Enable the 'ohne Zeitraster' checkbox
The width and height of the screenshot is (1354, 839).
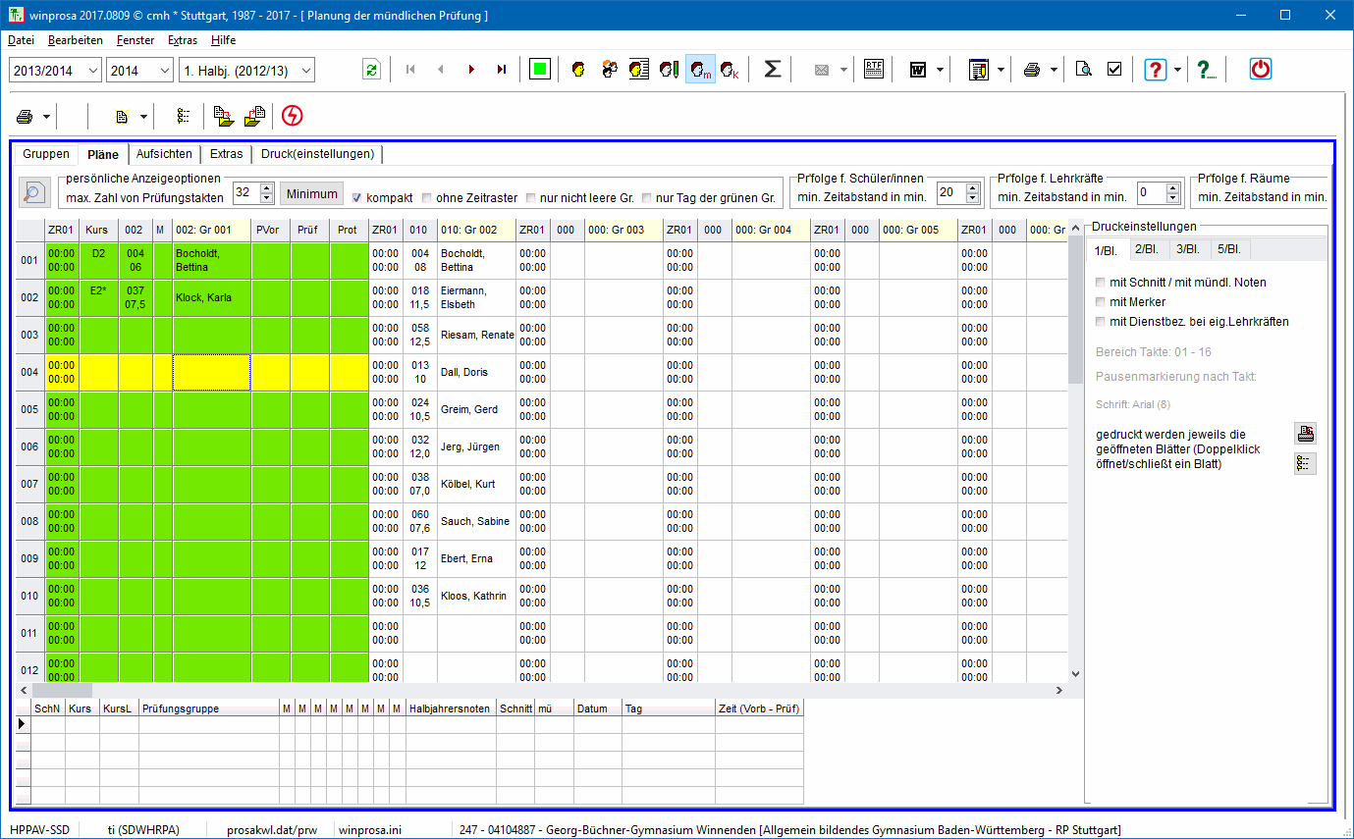426,198
